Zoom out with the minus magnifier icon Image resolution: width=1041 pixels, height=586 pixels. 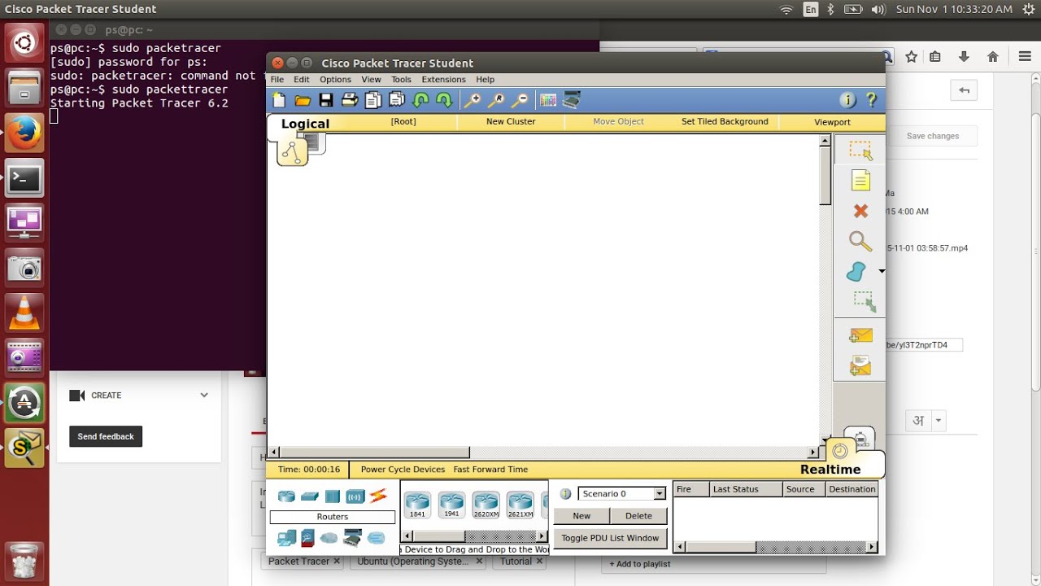520,100
